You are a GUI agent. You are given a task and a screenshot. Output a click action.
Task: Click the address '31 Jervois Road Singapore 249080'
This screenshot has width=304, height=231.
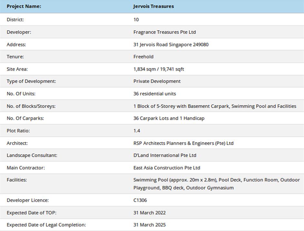[171, 44]
